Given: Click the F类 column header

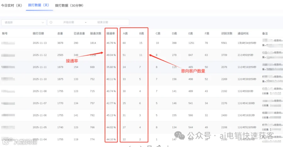Looking at the screenshot, I should [x=207, y=33].
